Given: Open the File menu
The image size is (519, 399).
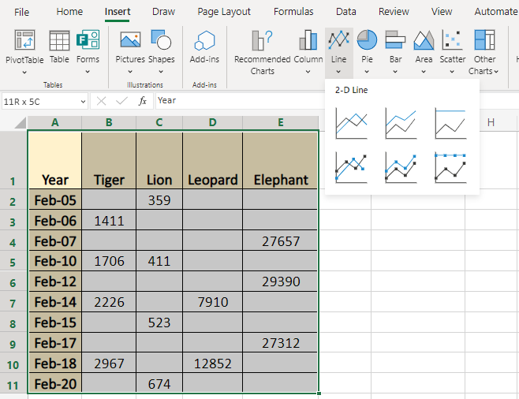Looking at the screenshot, I should coord(22,12).
